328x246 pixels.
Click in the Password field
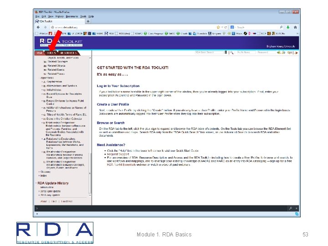point(266,52)
